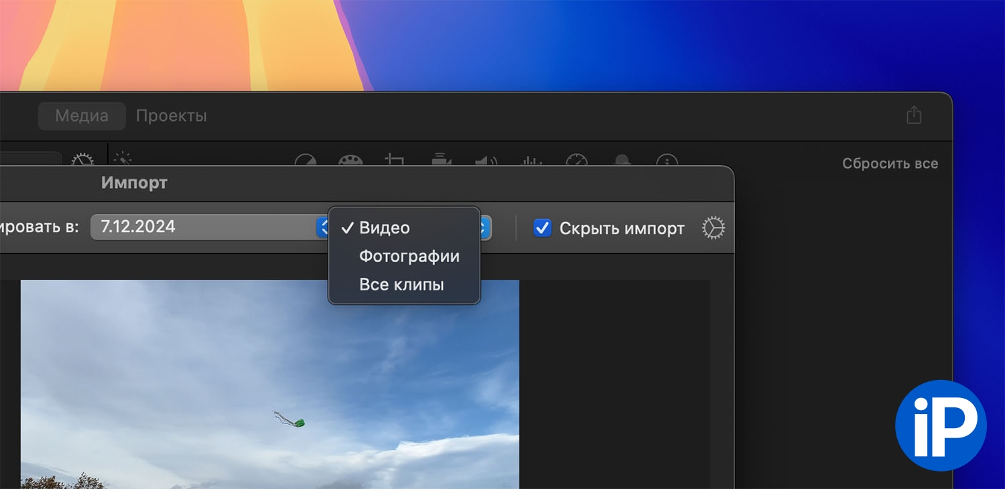1005x489 pixels.
Task: Select the Crop tool icon
Action: tap(395, 161)
